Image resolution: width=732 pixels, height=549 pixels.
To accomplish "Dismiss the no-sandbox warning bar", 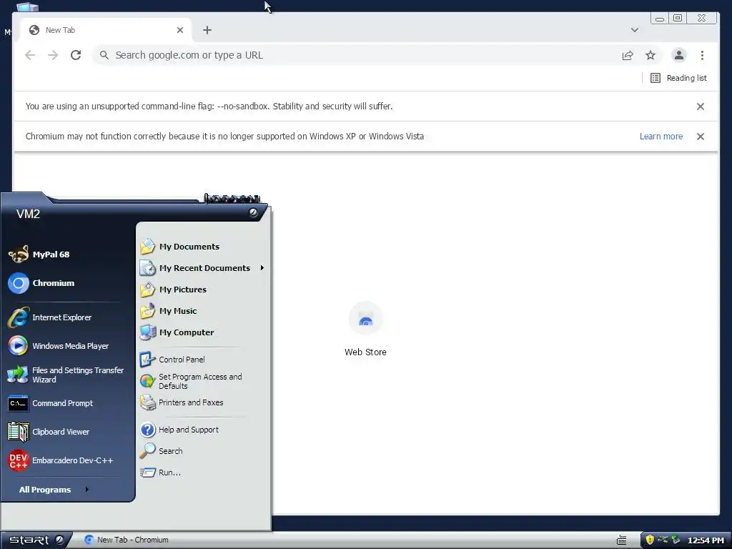I will 701,107.
